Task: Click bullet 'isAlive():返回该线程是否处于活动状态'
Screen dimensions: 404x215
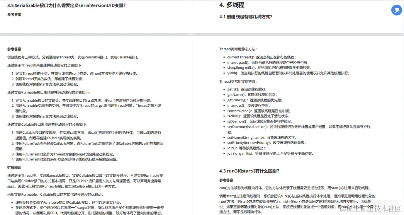Action: pyautogui.click(x=258, y=116)
